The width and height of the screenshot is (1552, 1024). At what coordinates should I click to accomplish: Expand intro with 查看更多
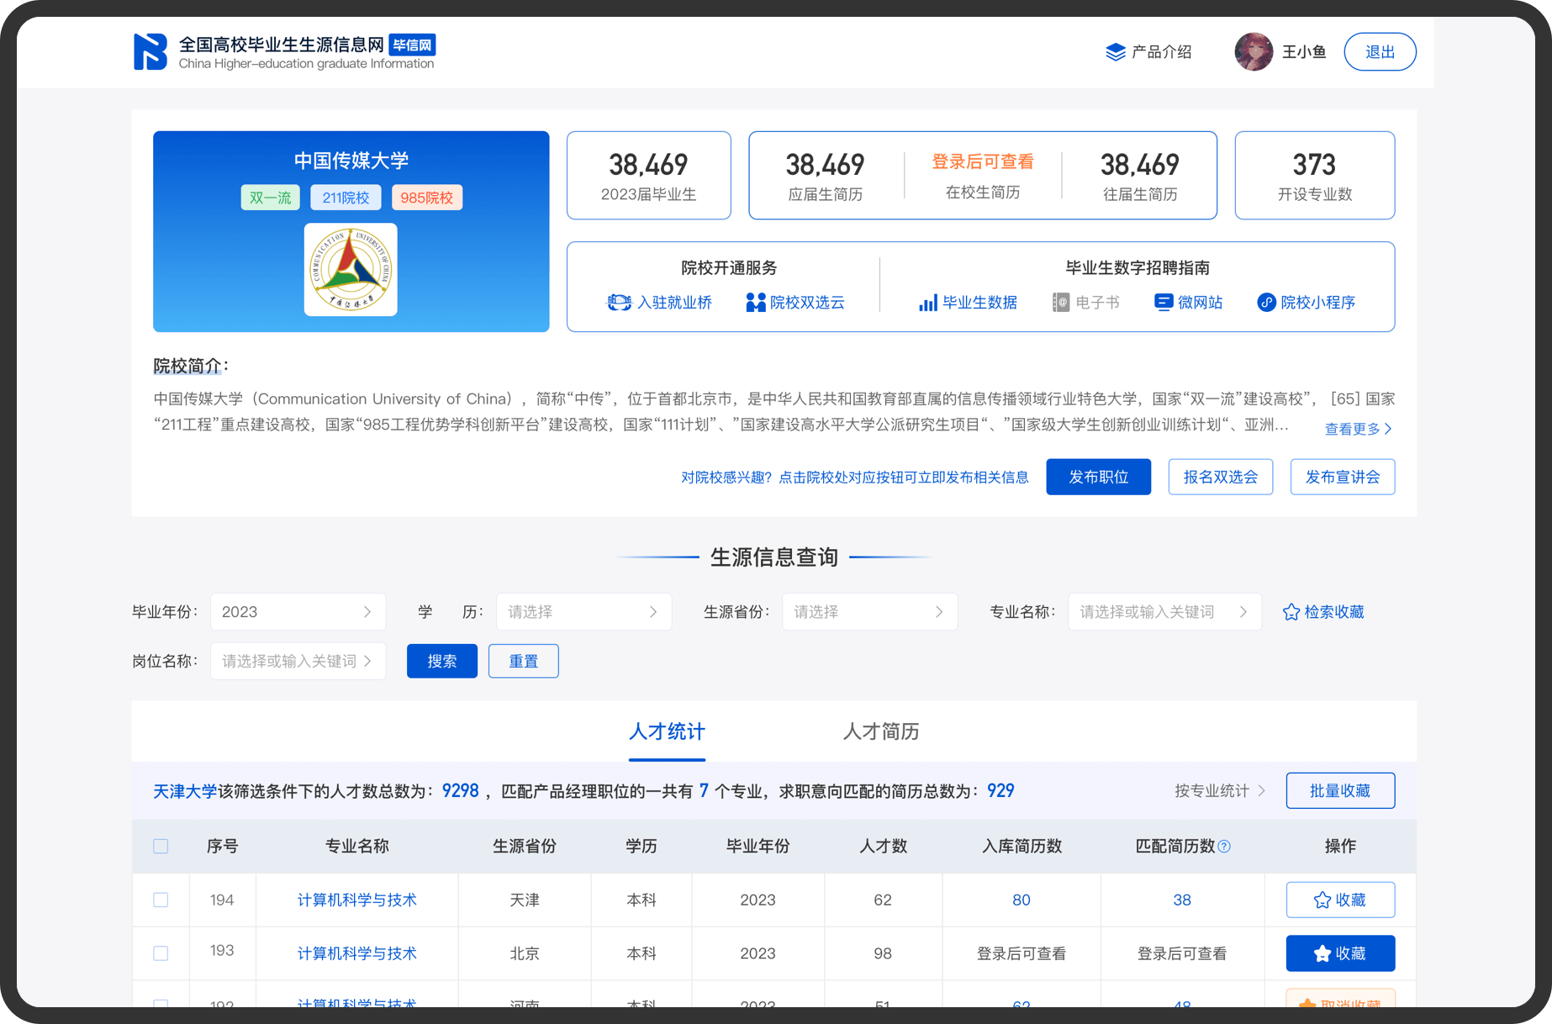click(x=1358, y=429)
